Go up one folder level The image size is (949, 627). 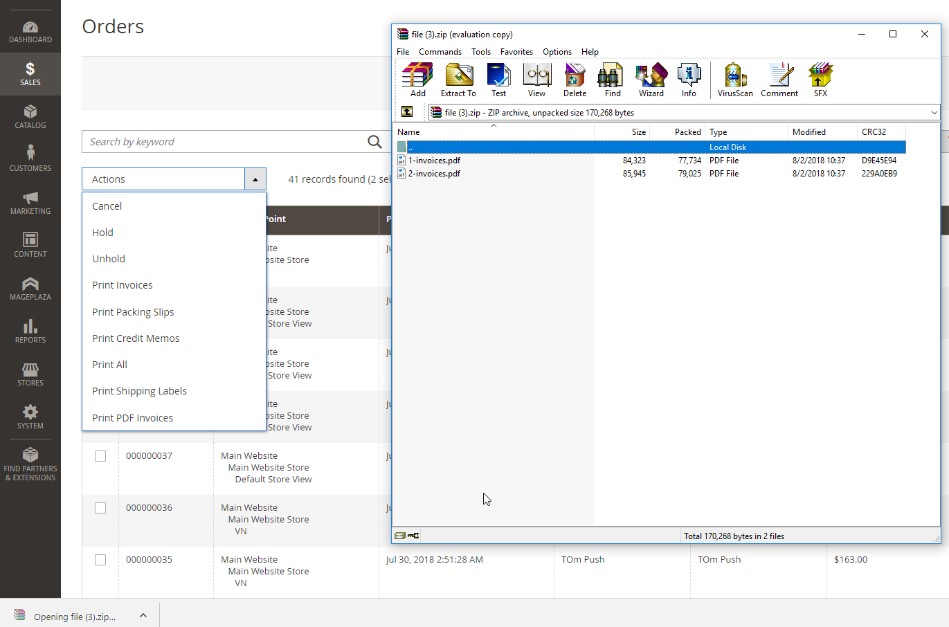pos(407,112)
